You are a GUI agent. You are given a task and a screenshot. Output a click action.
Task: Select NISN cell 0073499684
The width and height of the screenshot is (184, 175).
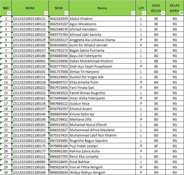point(59,98)
